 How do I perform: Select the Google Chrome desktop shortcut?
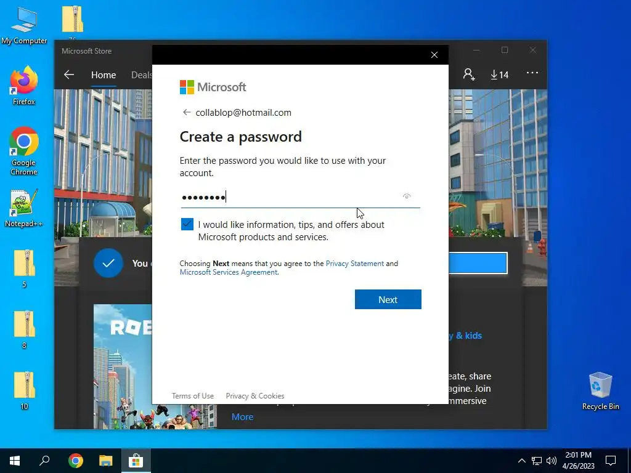(x=24, y=152)
